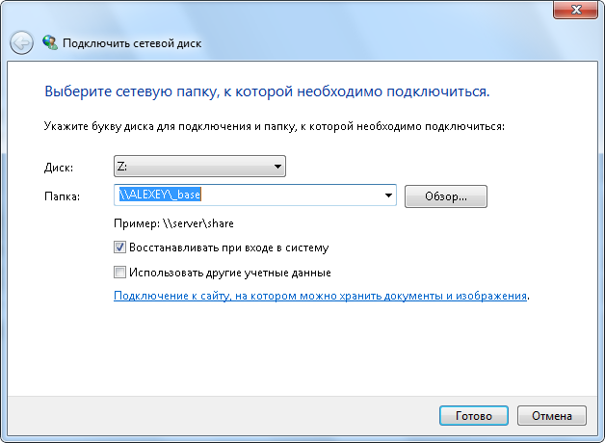Image resolution: width=605 pixels, height=443 pixels.
Task: Click the Папка: label
Action: pyautogui.click(x=62, y=196)
